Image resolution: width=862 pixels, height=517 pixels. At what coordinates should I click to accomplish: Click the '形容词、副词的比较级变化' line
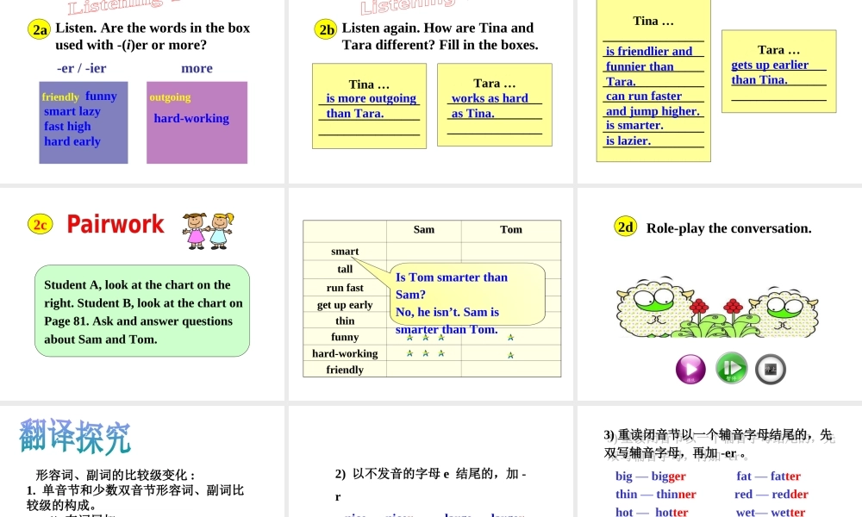pyautogui.click(x=116, y=476)
